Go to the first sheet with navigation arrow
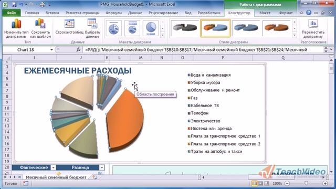The image size is (336, 189). [x=5, y=177]
